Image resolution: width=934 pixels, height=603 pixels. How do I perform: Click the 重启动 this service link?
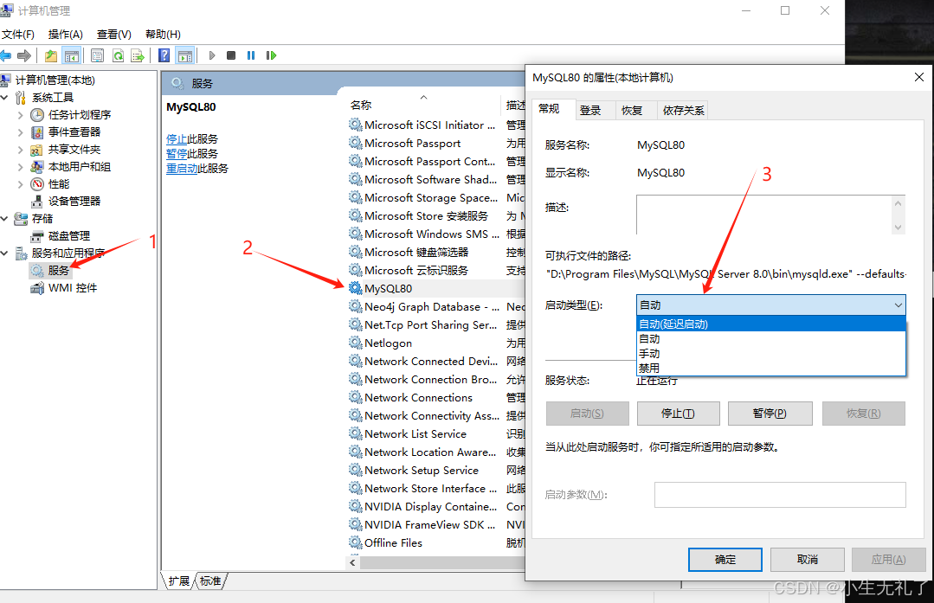coord(182,169)
